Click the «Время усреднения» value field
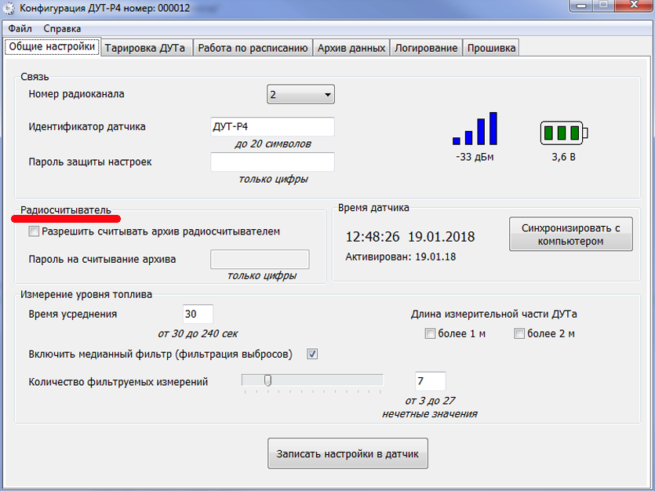Viewport: 655px width, 491px height. point(198,314)
